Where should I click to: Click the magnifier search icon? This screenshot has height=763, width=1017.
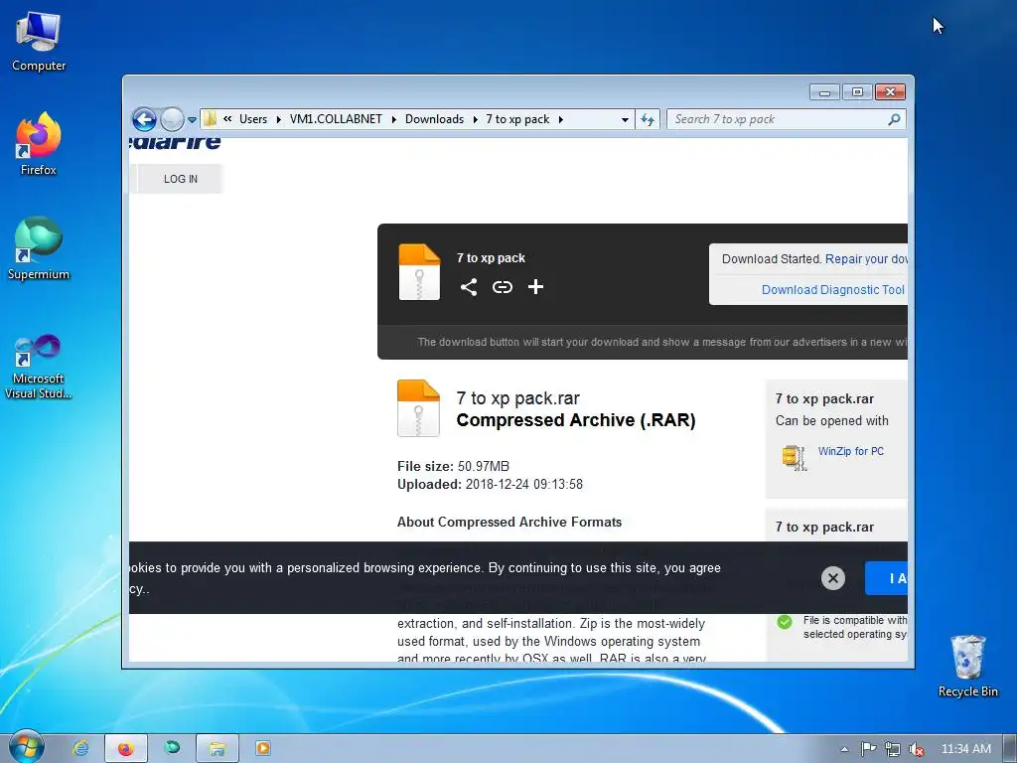[895, 119]
